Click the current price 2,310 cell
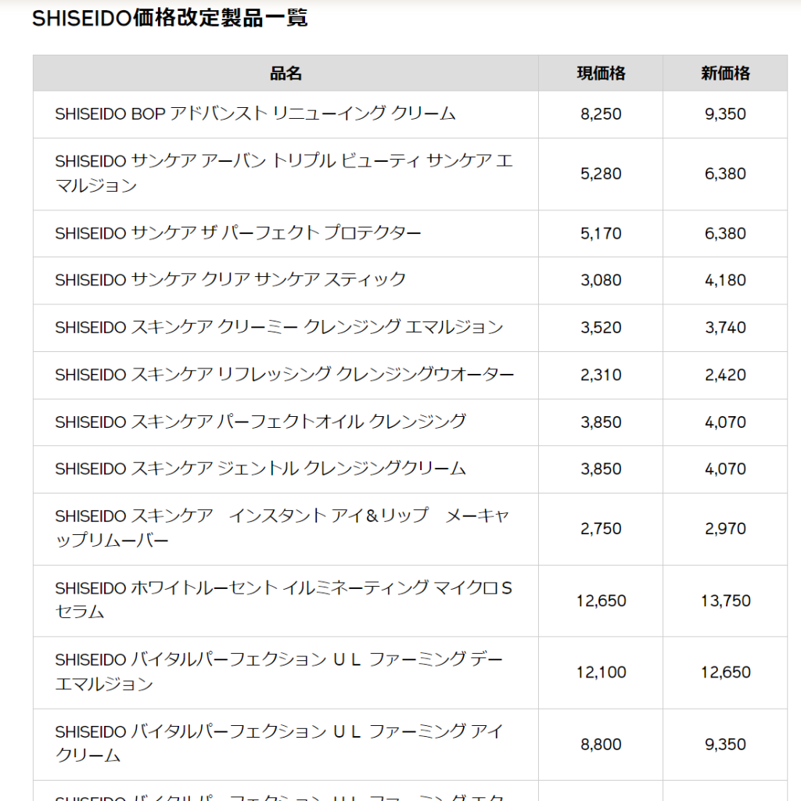This screenshot has height=801, width=801. [x=601, y=375]
